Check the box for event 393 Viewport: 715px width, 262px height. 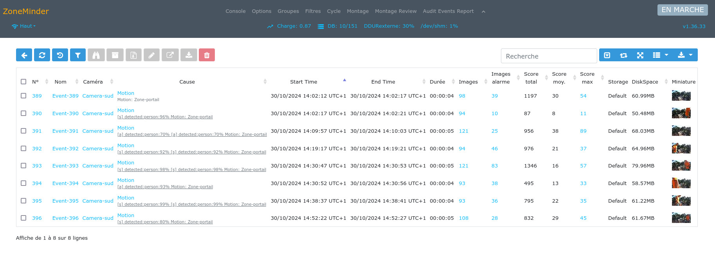[23, 166]
